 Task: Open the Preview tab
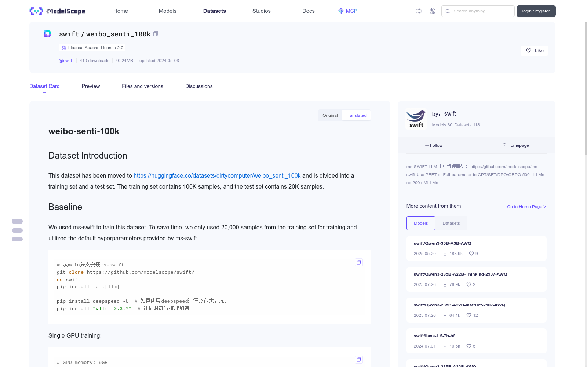tap(91, 86)
